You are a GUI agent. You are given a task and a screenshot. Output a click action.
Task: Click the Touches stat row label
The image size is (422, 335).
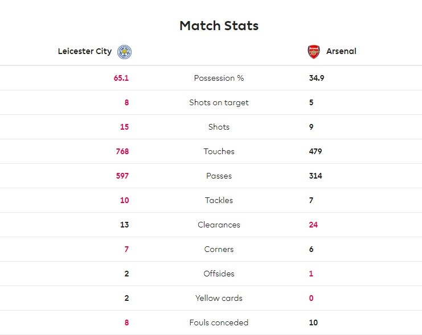(219, 151)
